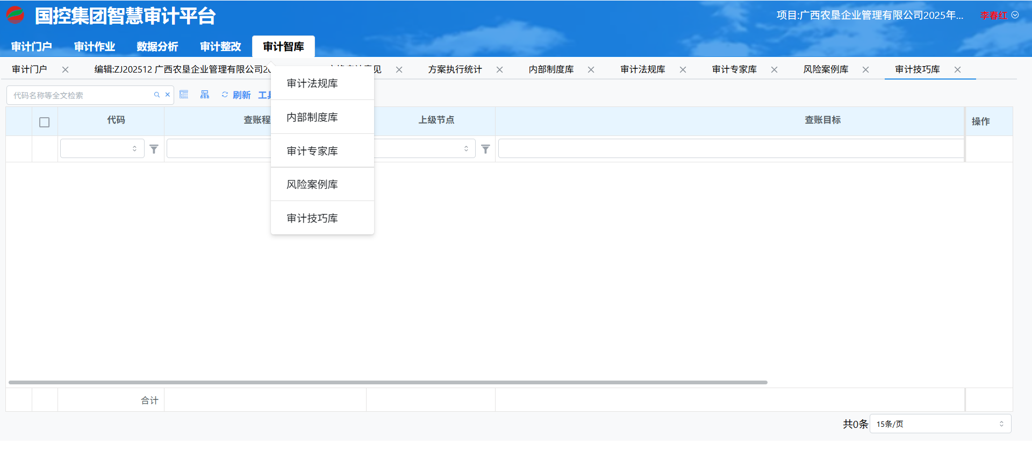This screenshot has height=451, width=1032.
Task: Clear the full-text search box with X icon
Action: click(168, 95)
